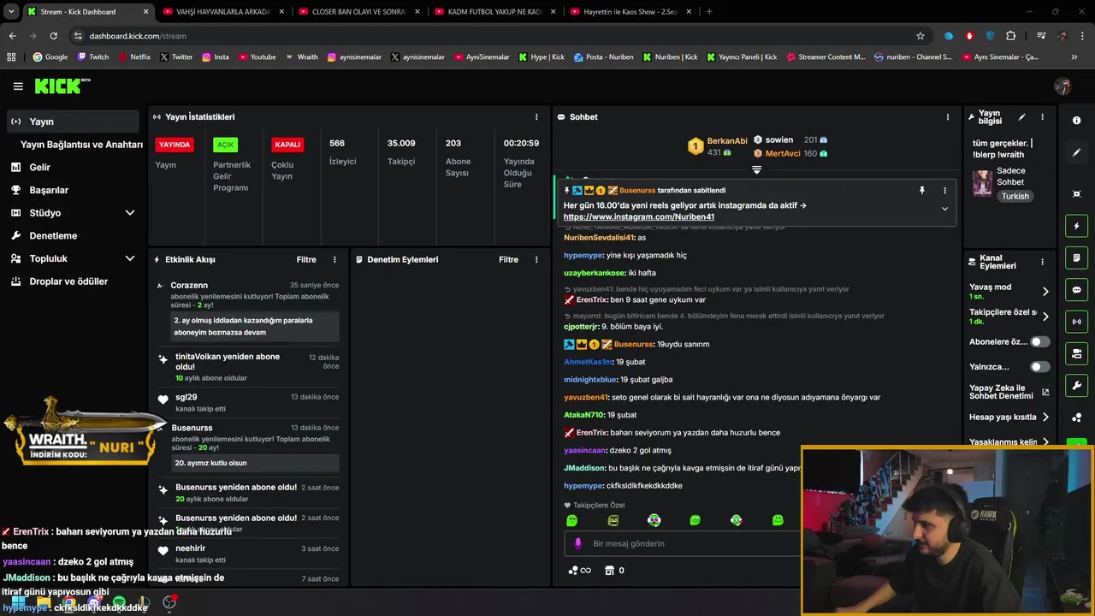Reload the dashboard page
Screen dimensions: 1095x616
[53, 36]
